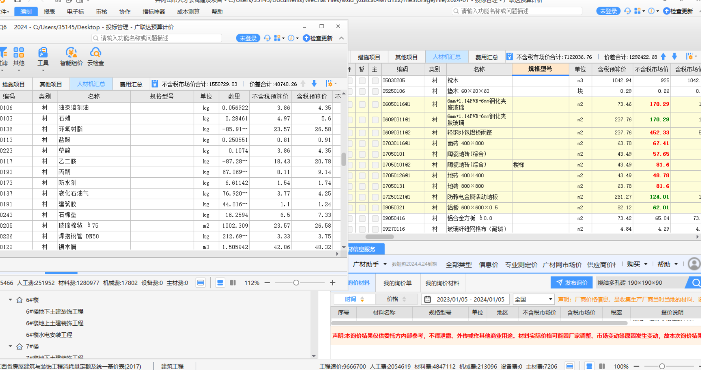
Task: Open 工具 dropdown arrow below icon
Action: 43,70
